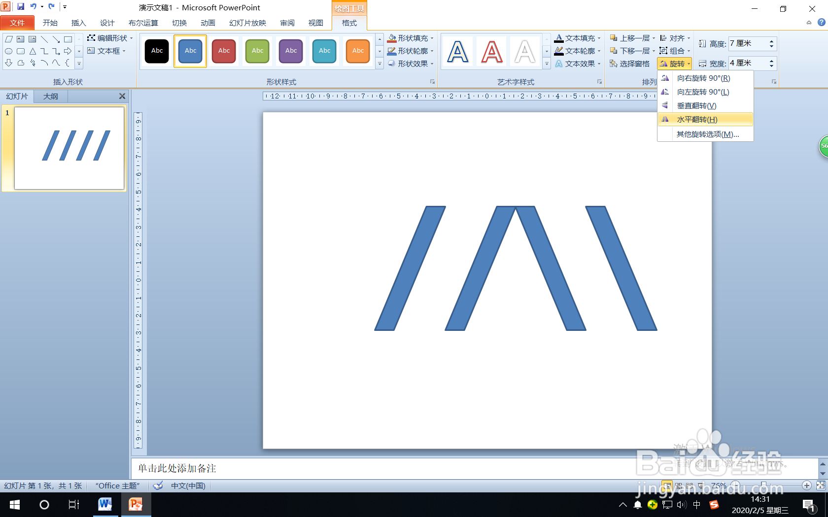Open PowerPoint Help question mark icon

821,23
